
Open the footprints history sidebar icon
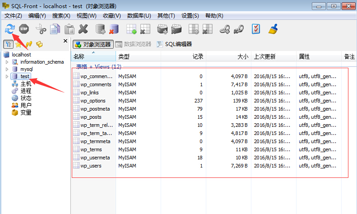[29, 44]
